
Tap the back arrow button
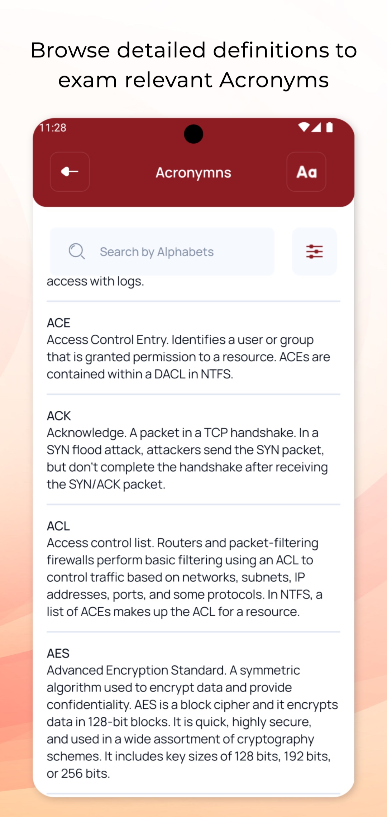(x=70, y=172)
